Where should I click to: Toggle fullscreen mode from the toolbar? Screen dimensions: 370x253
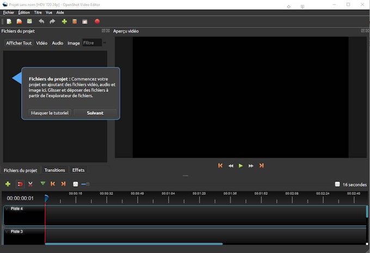pos(85,22)
